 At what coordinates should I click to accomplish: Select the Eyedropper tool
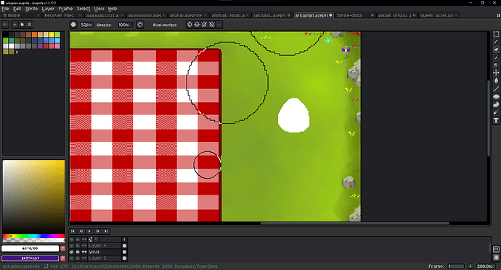pyautogui.click(x=496, y=58)
